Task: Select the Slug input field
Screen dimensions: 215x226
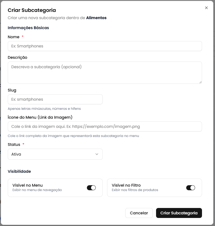Action: (x=55, y=99)
